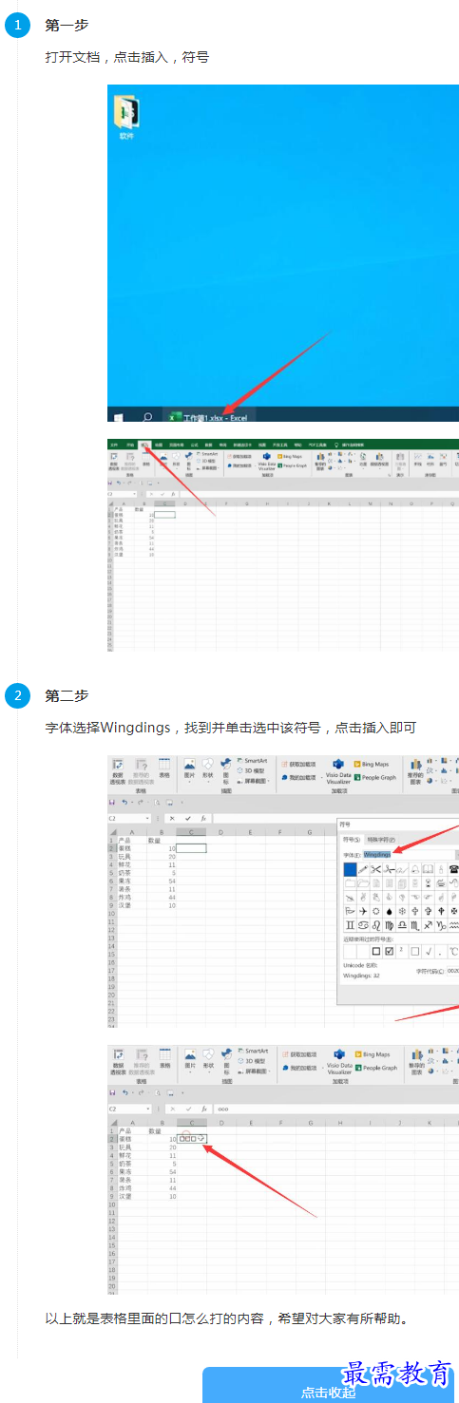Click 获取加载项 in the bottom screenshot
459x1403 pixels.
tap(298, 1055)
